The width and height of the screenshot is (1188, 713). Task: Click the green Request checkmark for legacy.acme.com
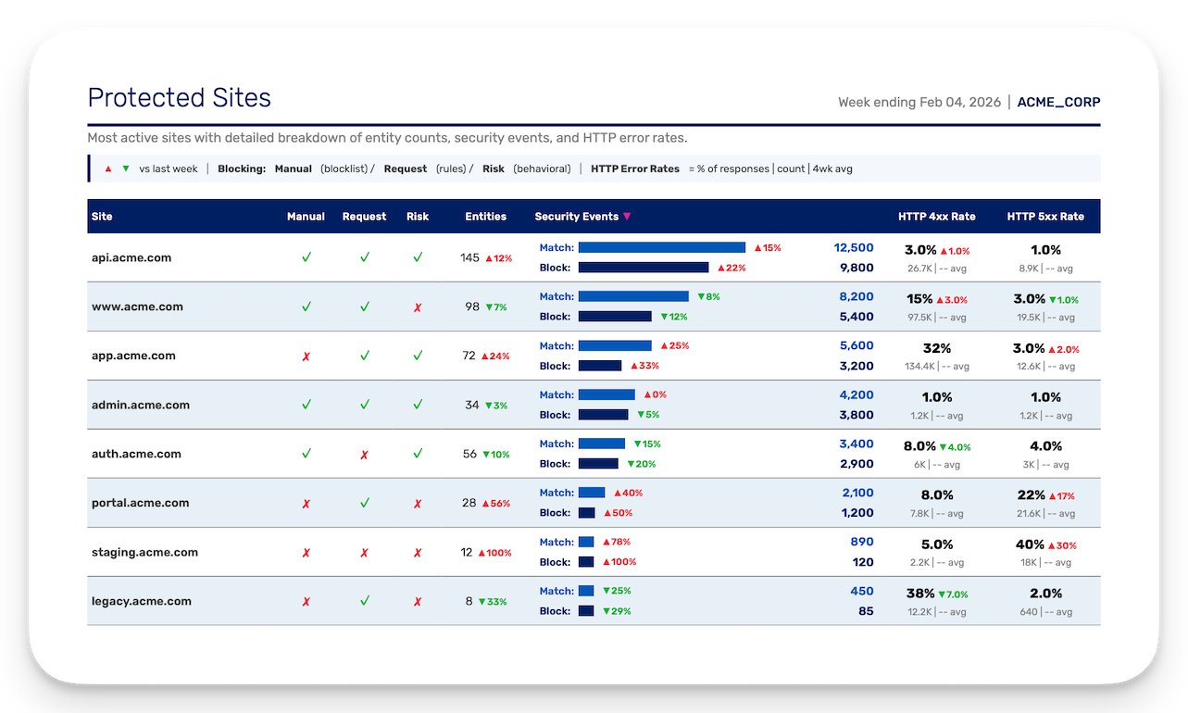(x=364, y=601)
